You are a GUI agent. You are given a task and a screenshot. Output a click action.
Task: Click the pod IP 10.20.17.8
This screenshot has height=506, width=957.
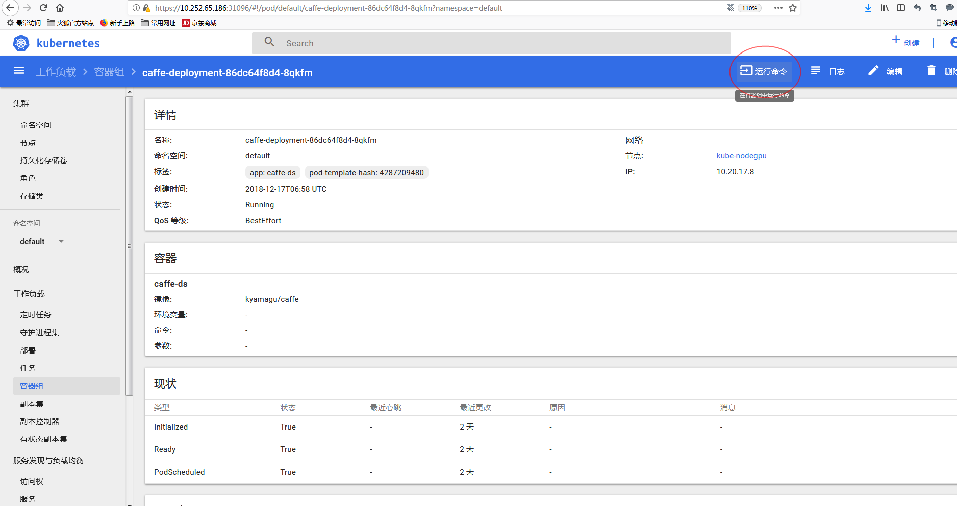[735, 172]
